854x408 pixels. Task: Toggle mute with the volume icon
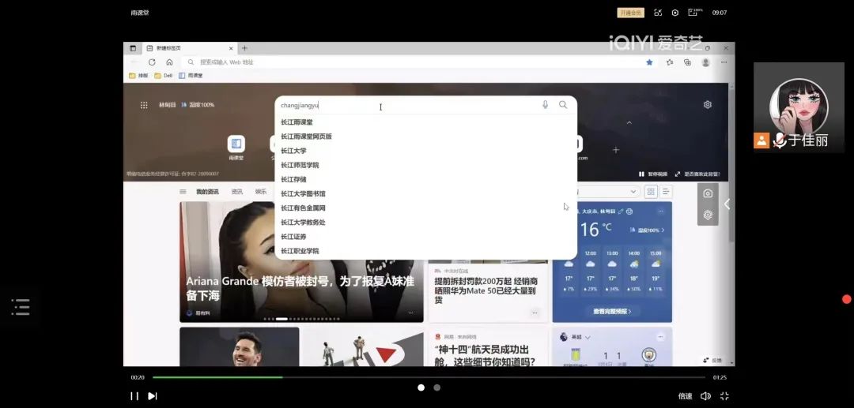(x=705, y=396)
